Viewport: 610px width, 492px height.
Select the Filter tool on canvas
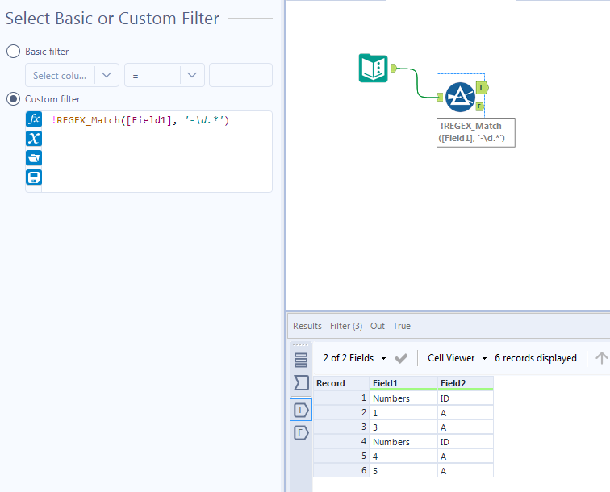459,97
